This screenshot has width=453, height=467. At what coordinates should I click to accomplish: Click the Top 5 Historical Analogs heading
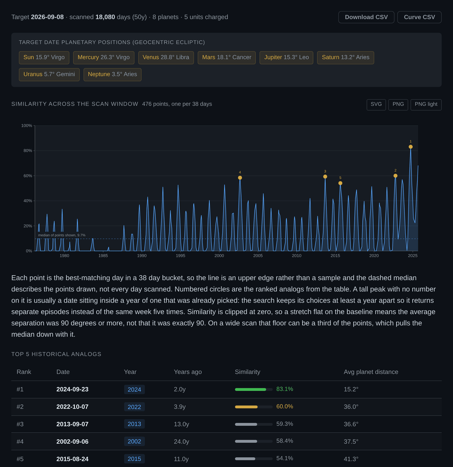pos(56,354)
